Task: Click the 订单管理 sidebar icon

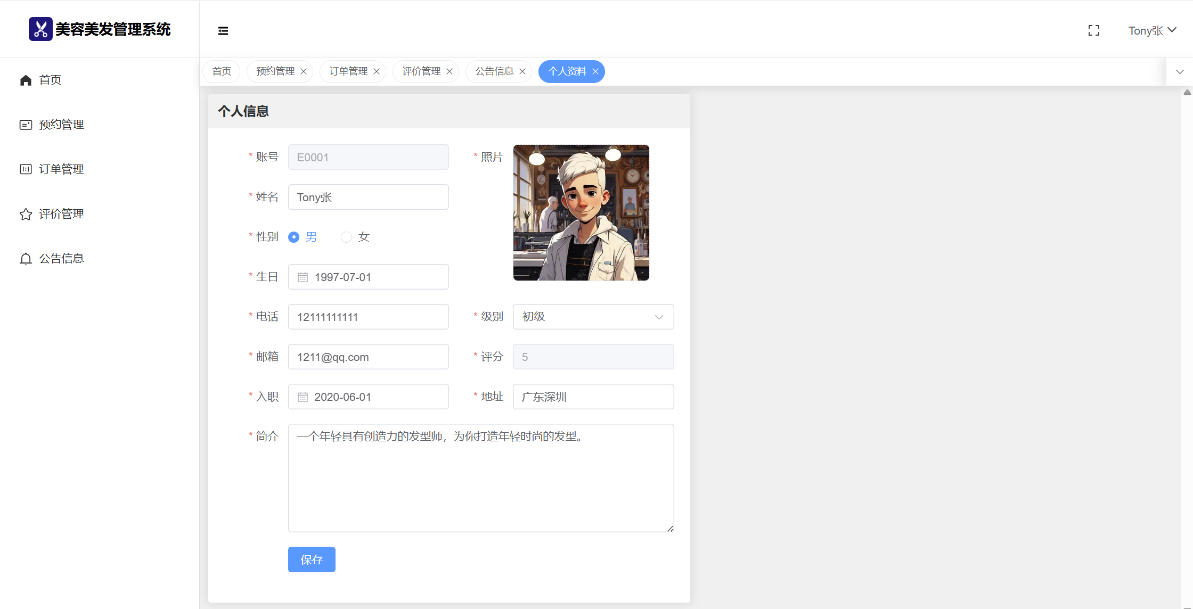Action: coord(26,169)
